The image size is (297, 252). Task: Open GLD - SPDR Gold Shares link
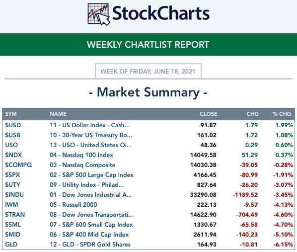pyautogui.click(x=90, y=245)
